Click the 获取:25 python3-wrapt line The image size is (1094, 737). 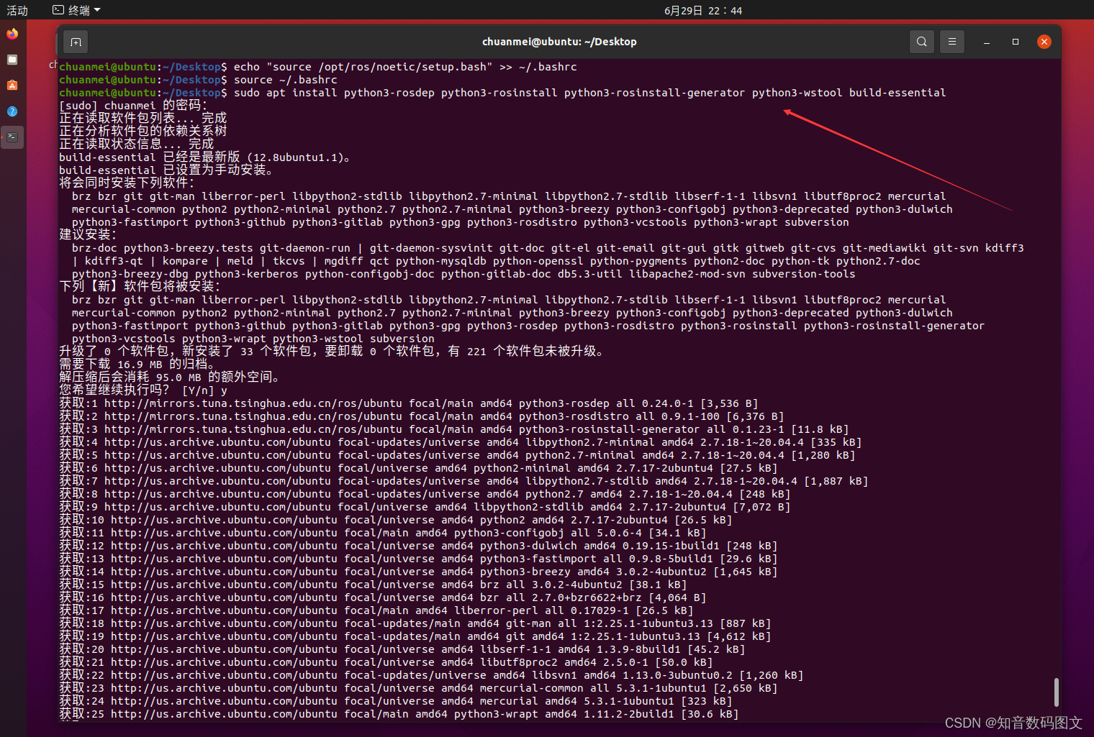(399, 714)
